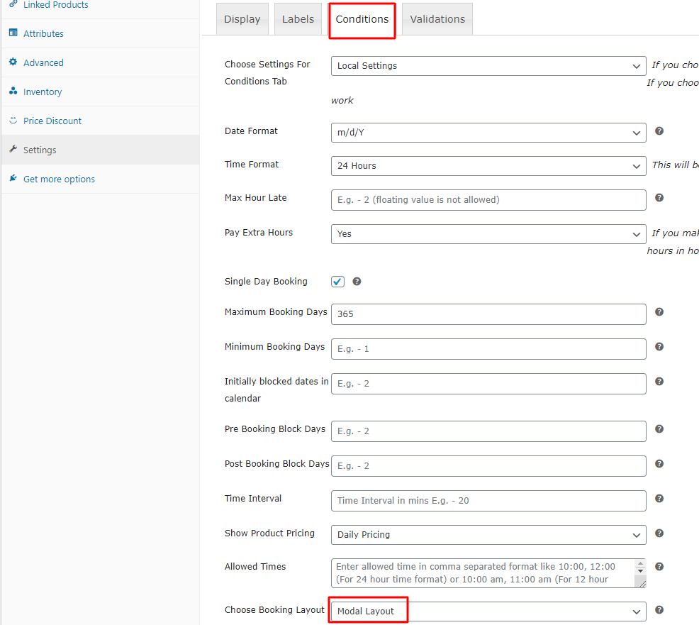The image size is (699, 625).
Task: Click help icon for Choose Booking Layout
Action: (x=659, y=610)
